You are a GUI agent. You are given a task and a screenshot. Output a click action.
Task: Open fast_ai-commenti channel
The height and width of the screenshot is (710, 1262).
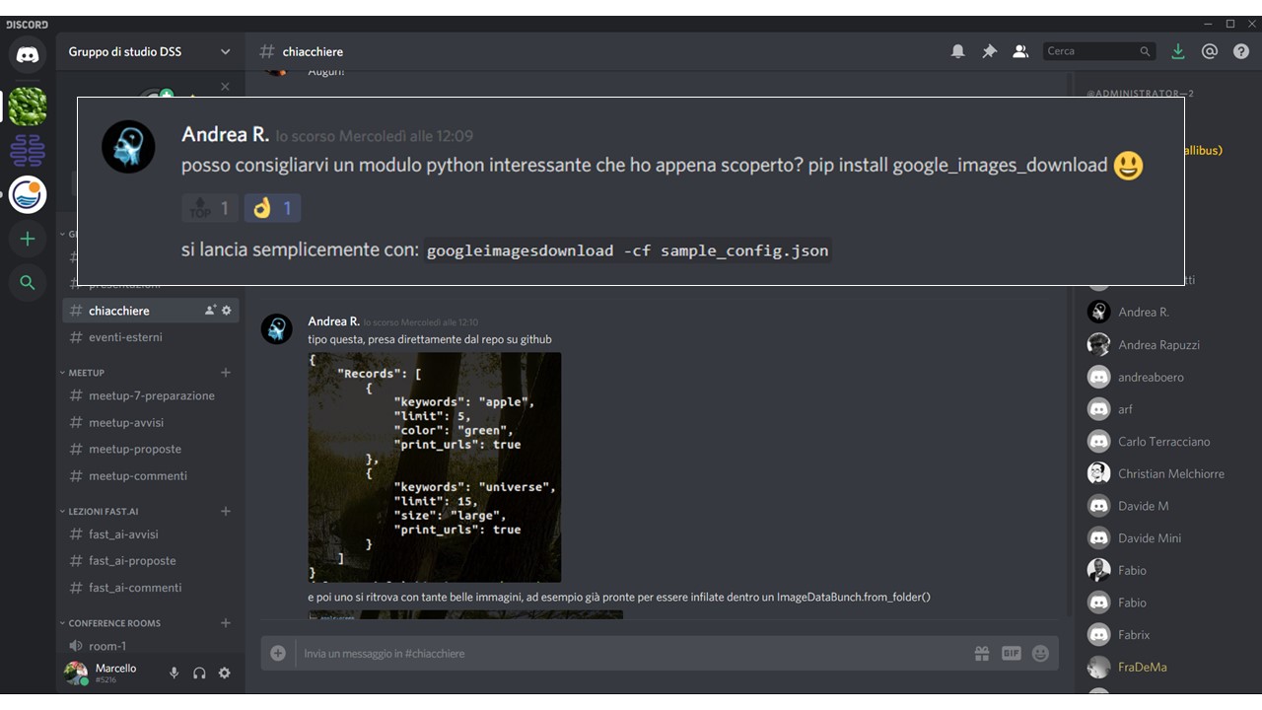(151, 588)
